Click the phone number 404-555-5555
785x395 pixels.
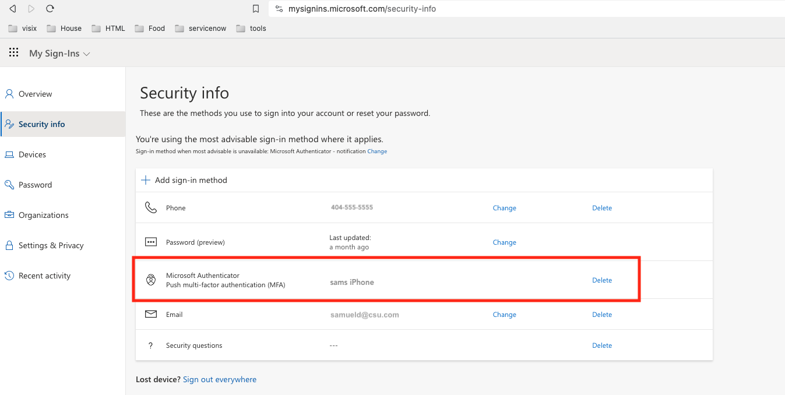(352, 207)
